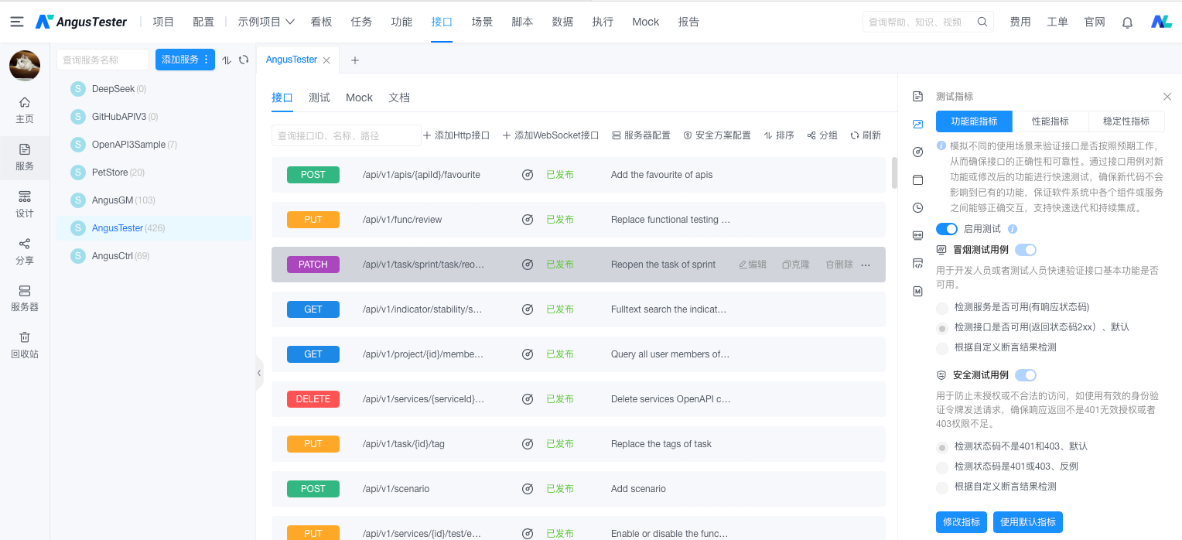This screenshot has width=1182, height=540.
Task: Click the search magnifier icon
Action: pyautogui.click(x=982, y=22)
